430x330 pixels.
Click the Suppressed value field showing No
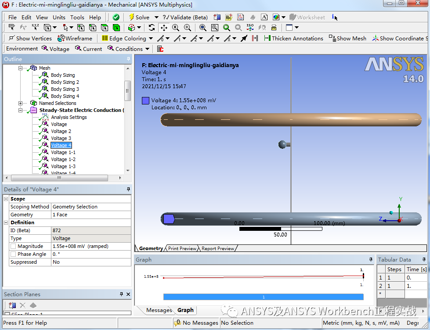click(91, 262)
